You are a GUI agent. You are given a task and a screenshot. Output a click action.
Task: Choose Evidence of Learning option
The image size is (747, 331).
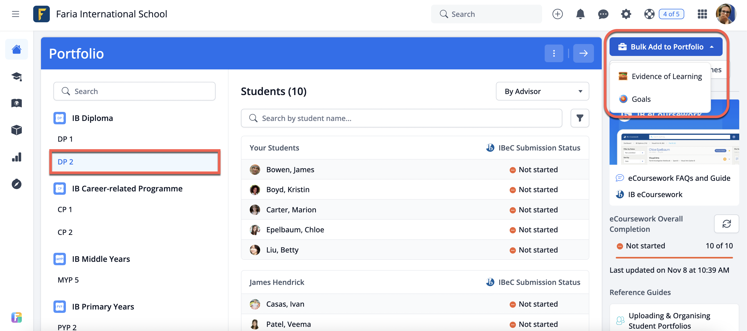(x=660, y=76)
